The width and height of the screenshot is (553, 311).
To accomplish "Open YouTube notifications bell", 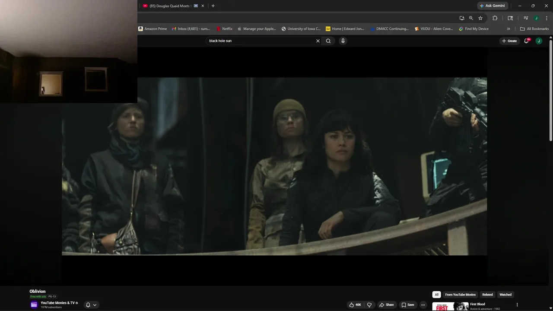I will [527, 41].
